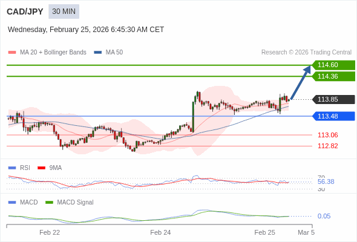Click the Feb 24 date axis label
Viewport: 357px width, 242px height.
[x=160, y=232]
